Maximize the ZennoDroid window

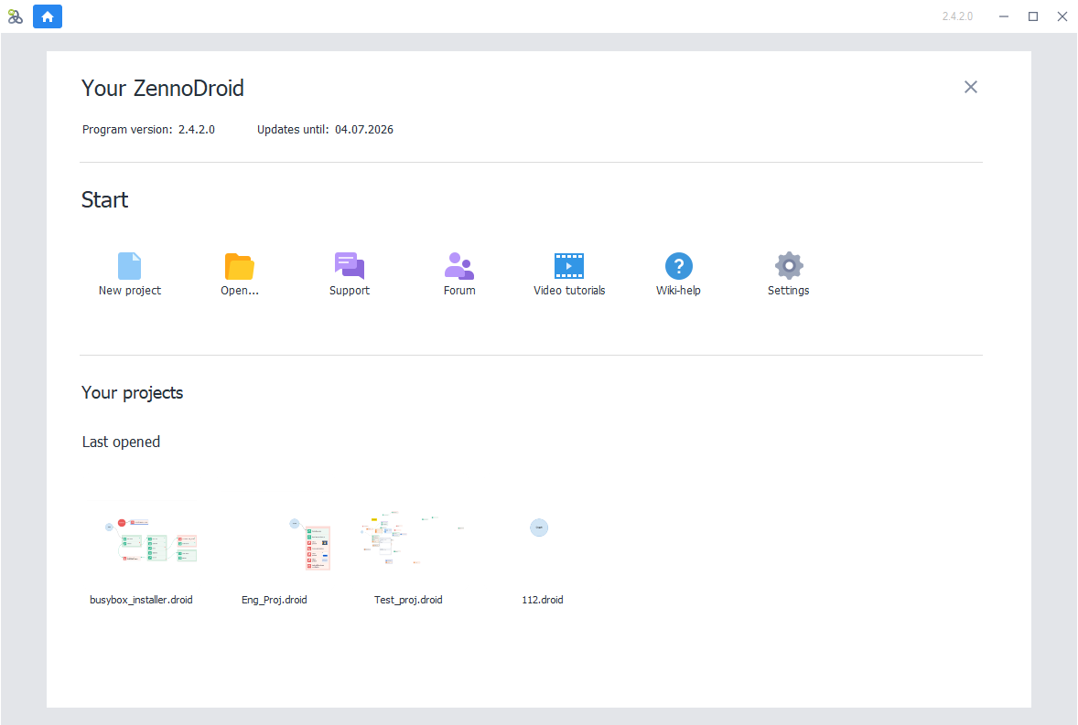click(x=1033, y=16)
